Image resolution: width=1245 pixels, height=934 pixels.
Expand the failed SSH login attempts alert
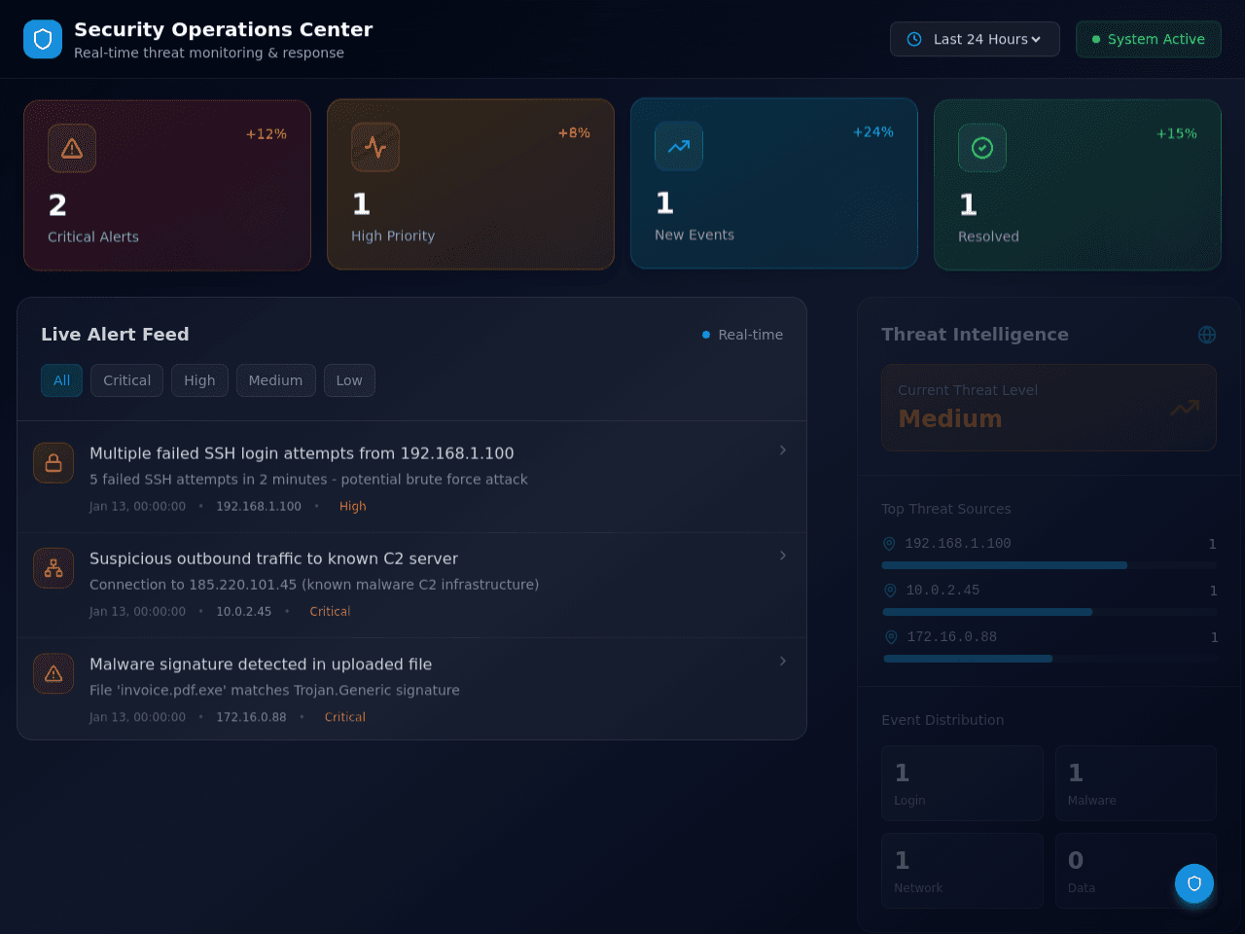[x=783, y=449]
